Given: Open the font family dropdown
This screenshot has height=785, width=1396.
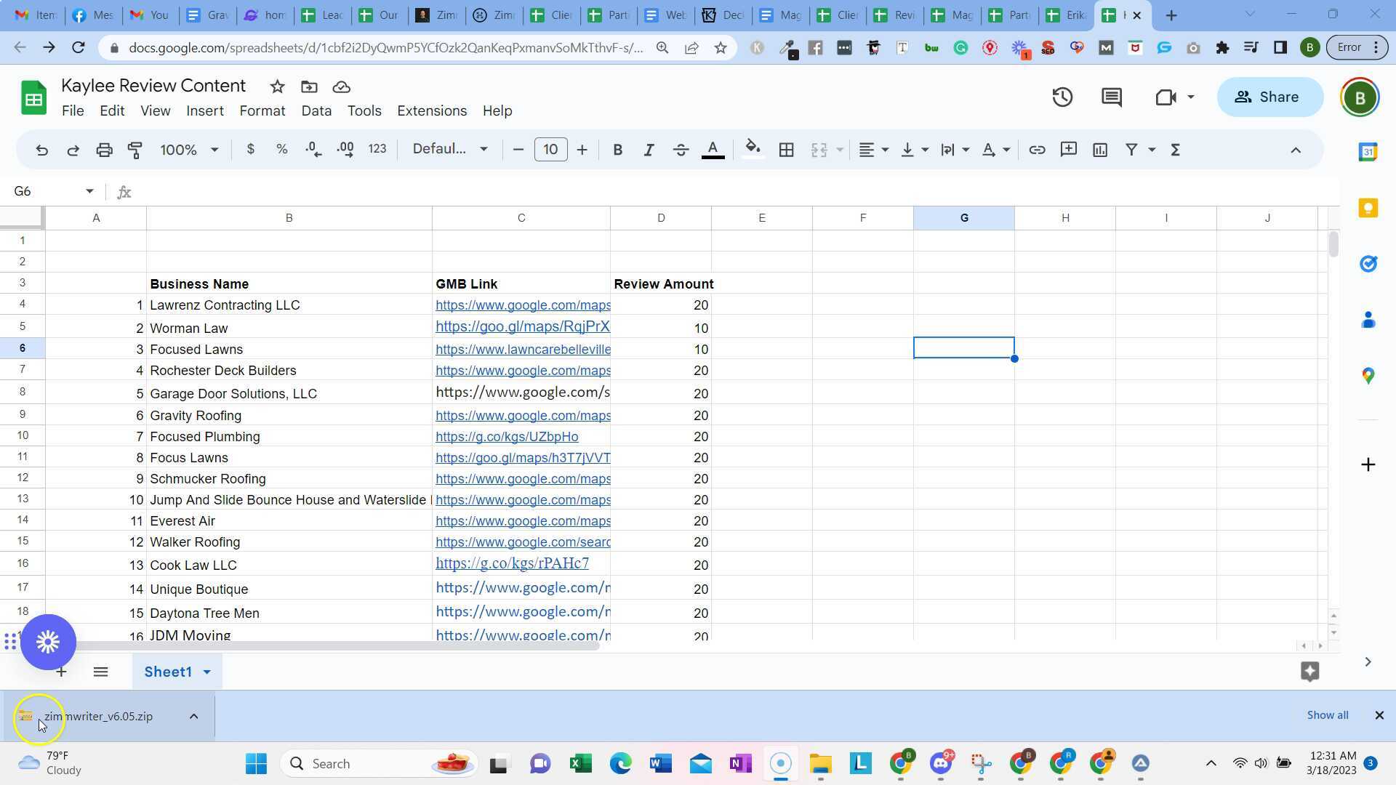Looking at the screenshot, I should tap(449, 150).
